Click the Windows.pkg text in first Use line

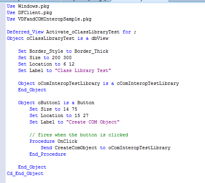click(33, 6)
